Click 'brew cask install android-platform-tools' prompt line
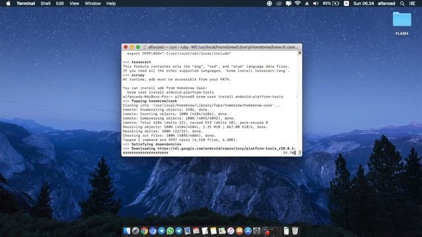Image resolution: width=422 pixels, height=237 pixels. click(202, 97)
